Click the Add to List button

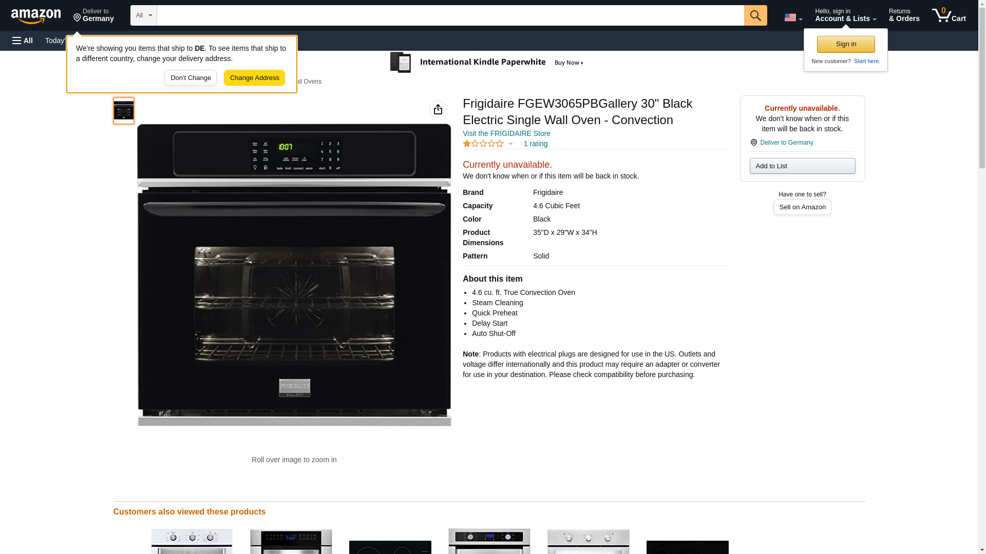tap(802, 166)
